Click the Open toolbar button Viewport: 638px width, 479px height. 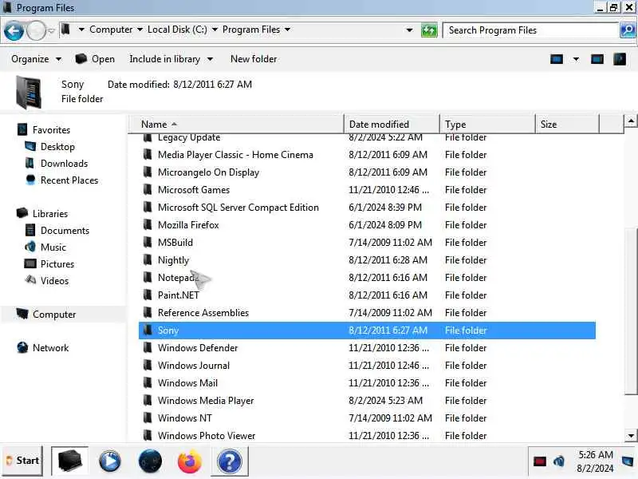95,59
